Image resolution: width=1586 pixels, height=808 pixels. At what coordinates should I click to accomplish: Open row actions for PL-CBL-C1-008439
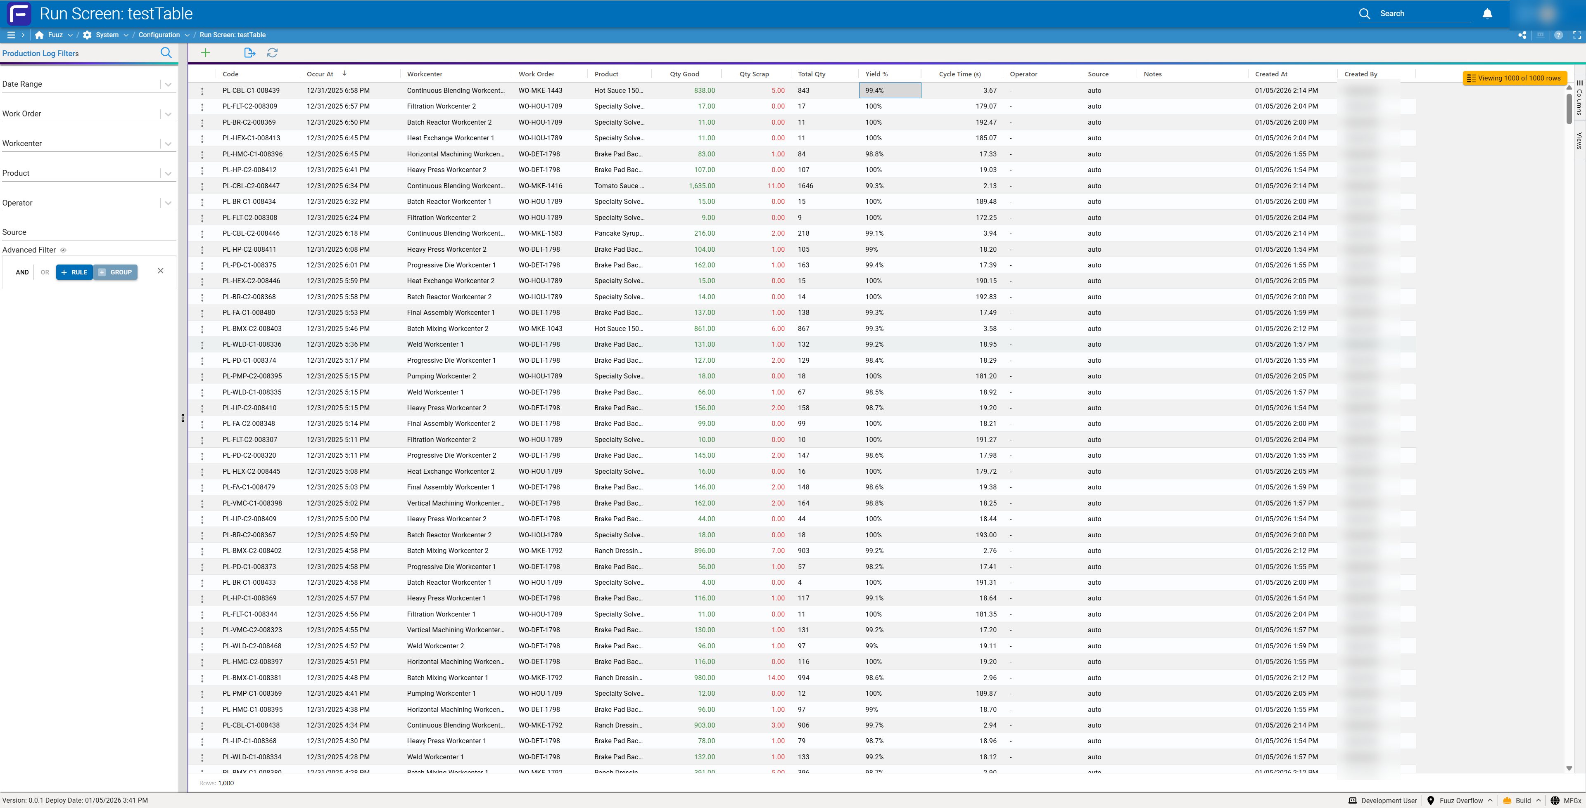(x=202, y=91)
